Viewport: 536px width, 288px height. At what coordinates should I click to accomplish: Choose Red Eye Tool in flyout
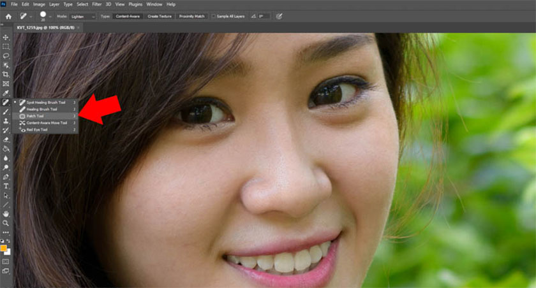point(45,130)
